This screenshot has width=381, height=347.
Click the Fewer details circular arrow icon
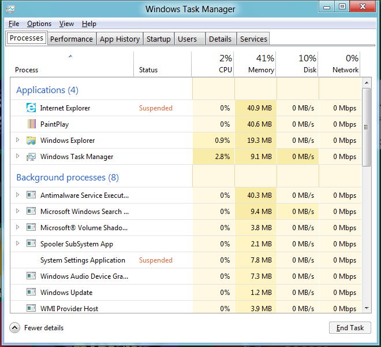coord(14,328)
